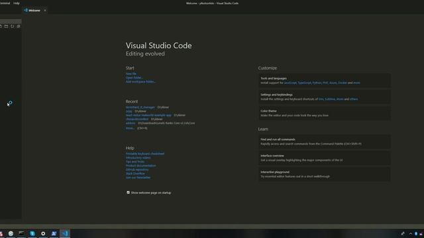Click Join our Newsletter link
The image size is (424, 238).
pos(138,178)
